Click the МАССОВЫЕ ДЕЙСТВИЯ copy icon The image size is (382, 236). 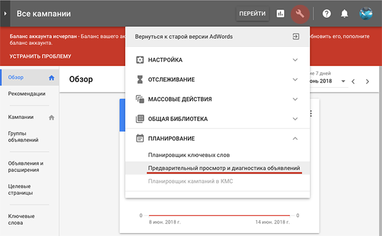point(140,99)
